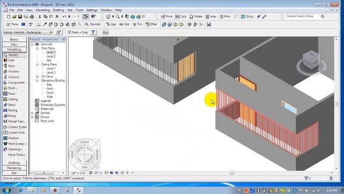Click the Filter selection funnel icon
Image resolution: width=344 pixels, height=194 pixels.
[93, 32]
